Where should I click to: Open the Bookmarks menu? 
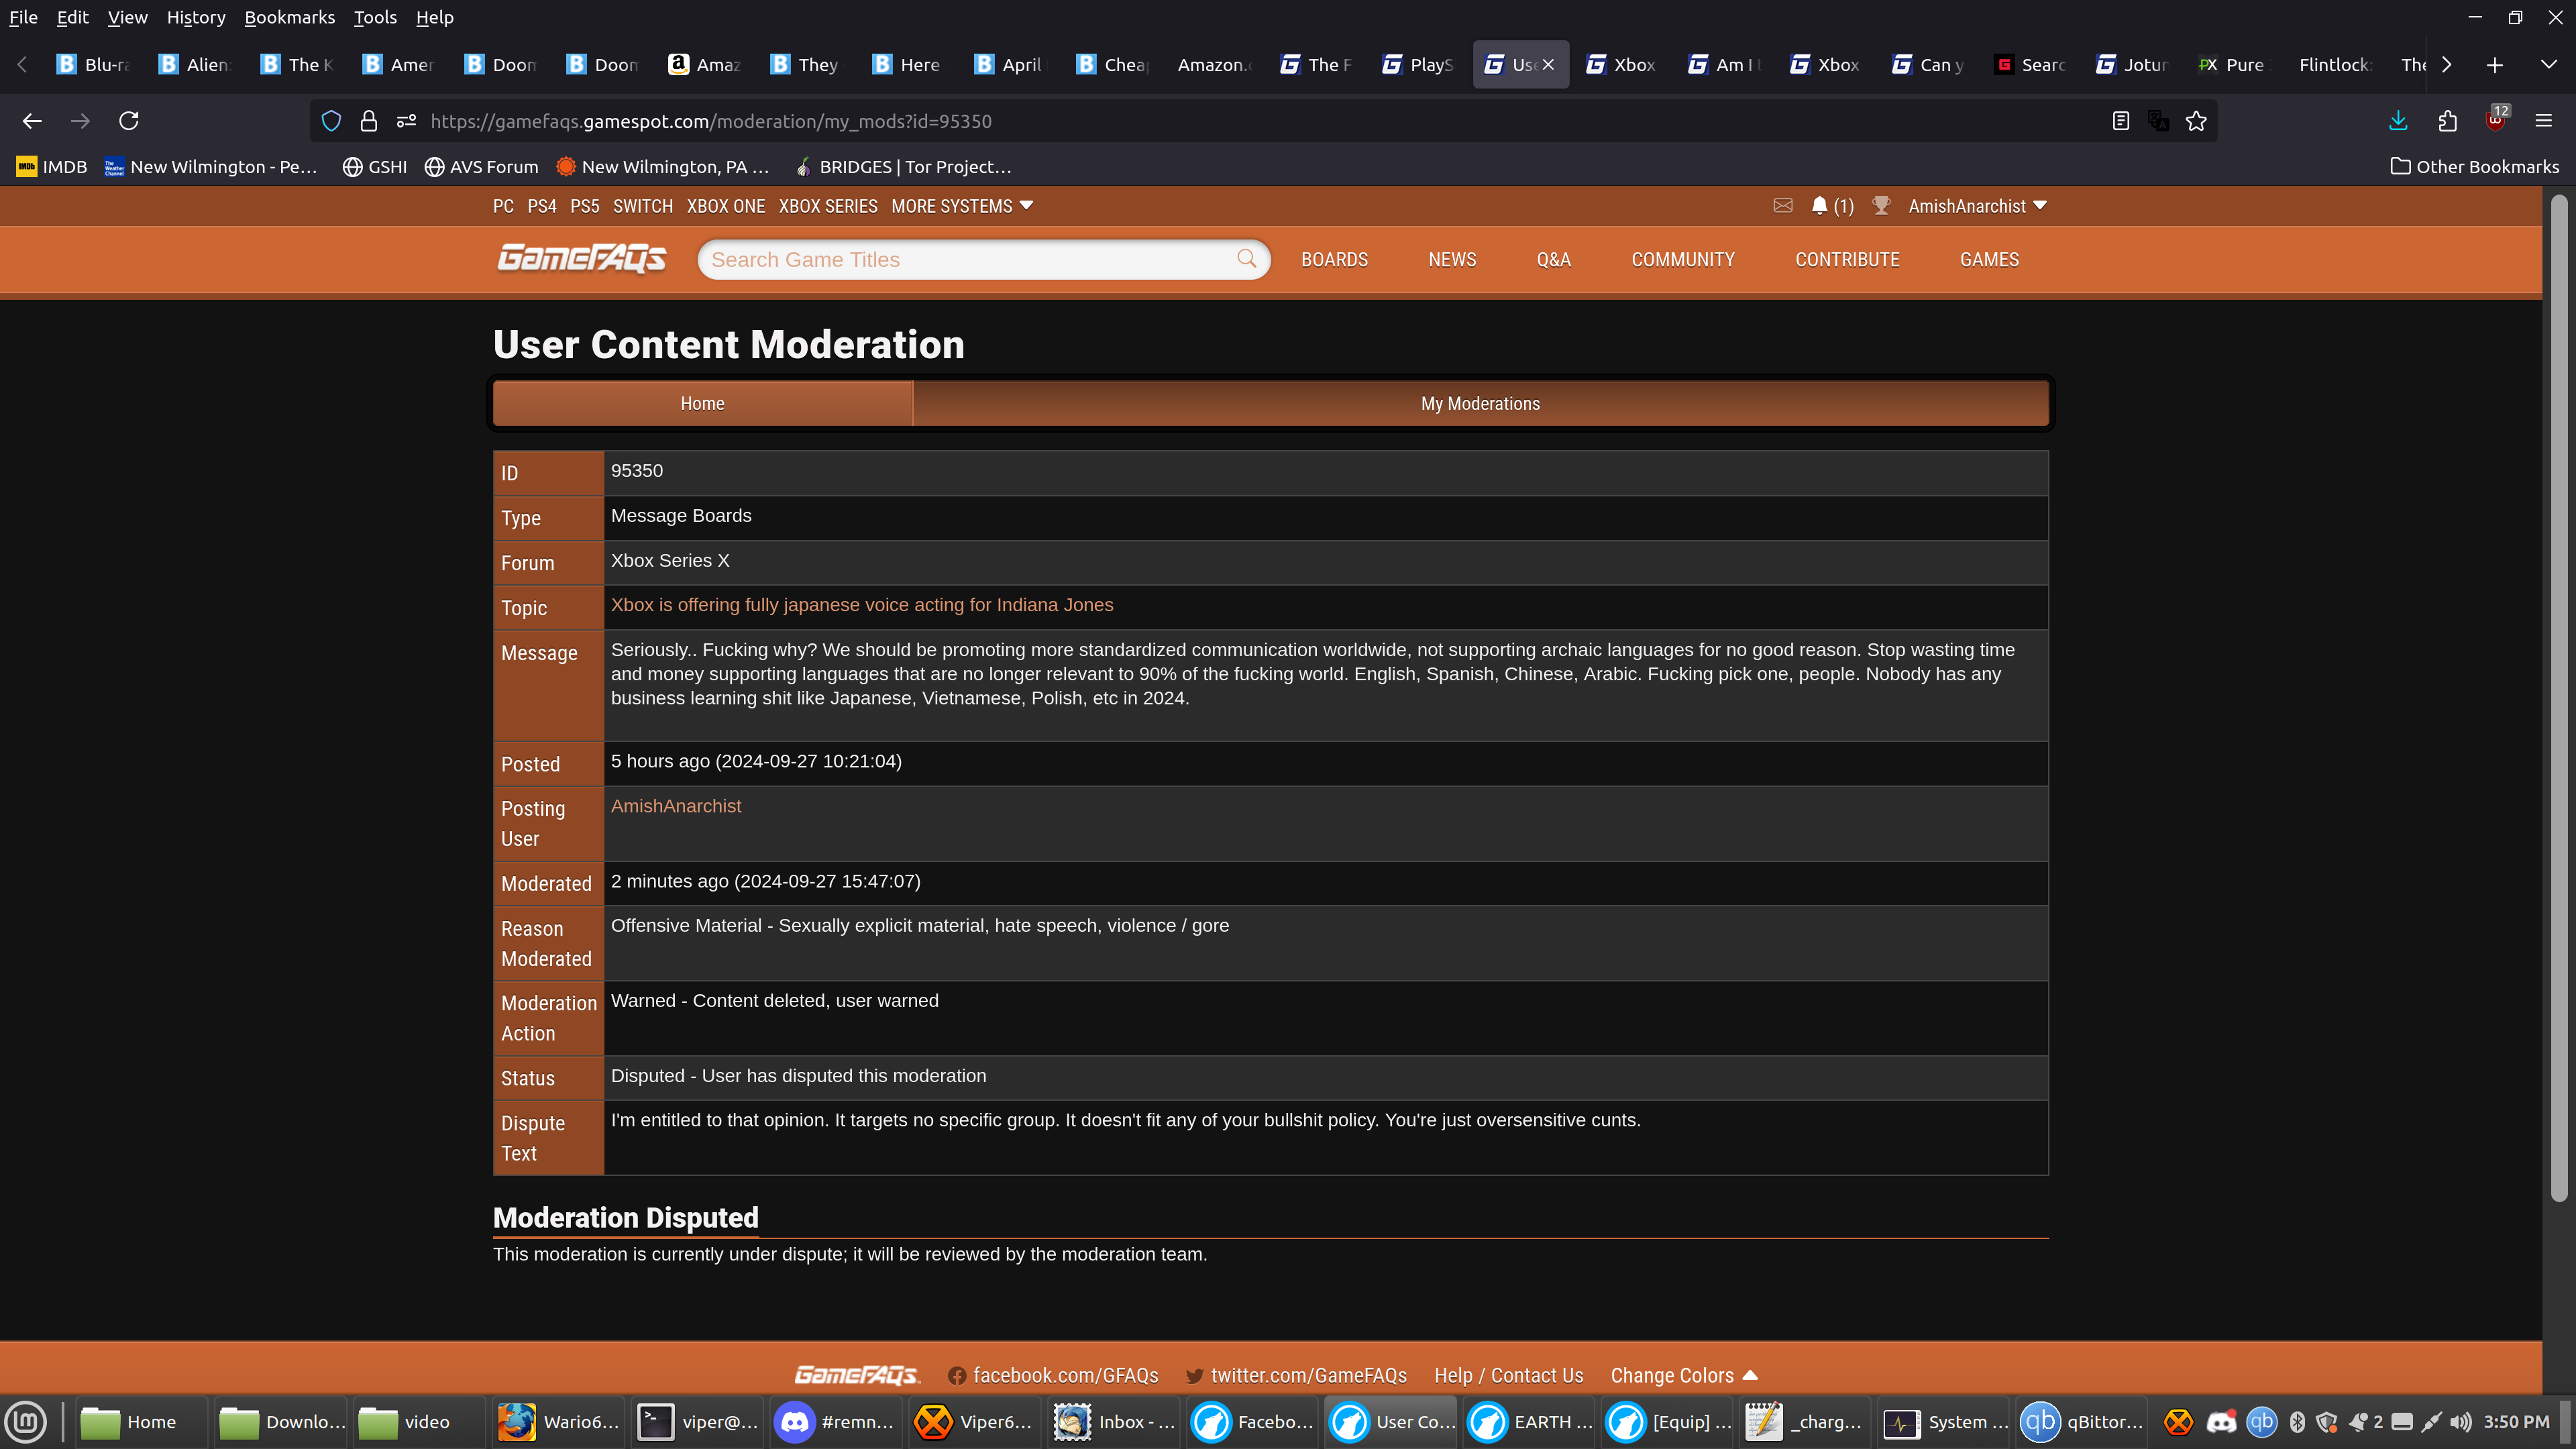(289, 17)
